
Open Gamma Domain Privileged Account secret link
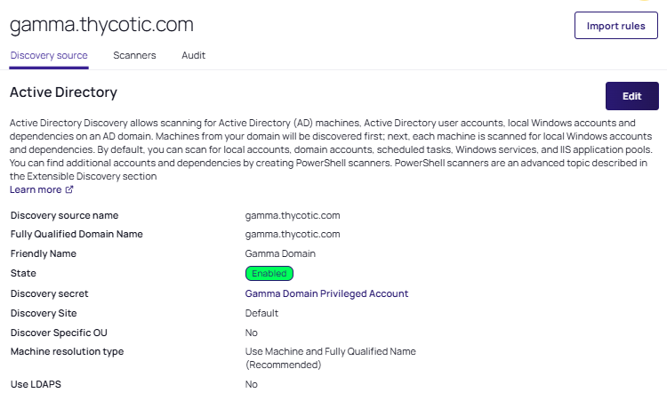[326, 293]
